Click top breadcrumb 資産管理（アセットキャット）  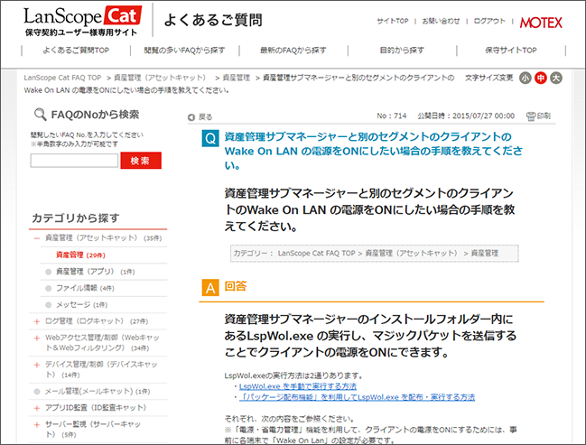160,78
